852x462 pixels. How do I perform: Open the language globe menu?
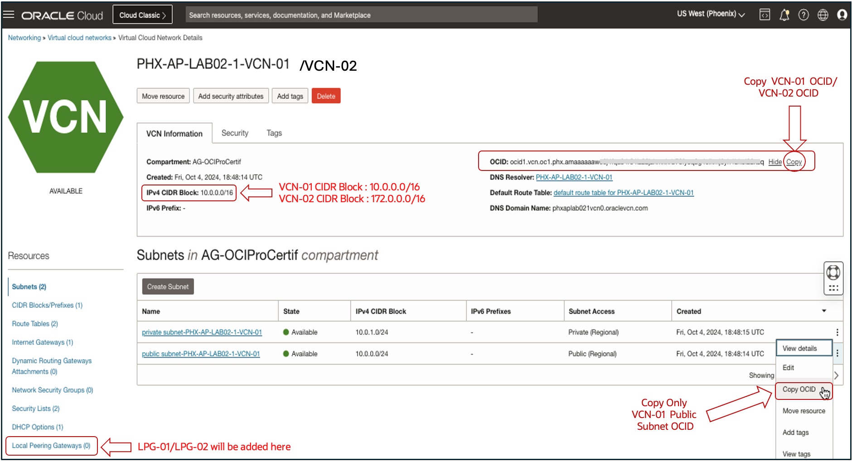[x=823, y=15]
